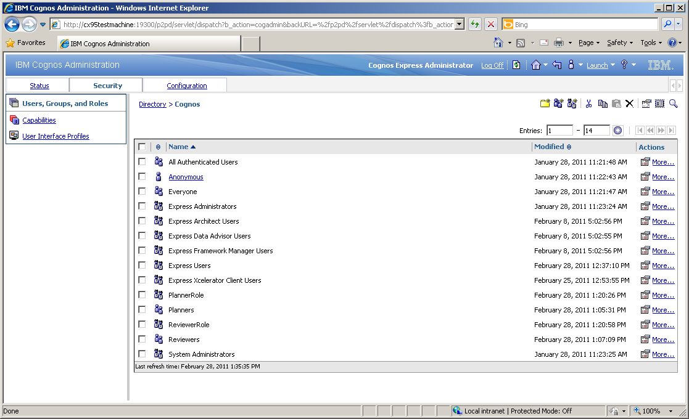This screenshot has width=689, height=419.
Task: Click the New Role toolbar icon
Action: coord(572,104)
